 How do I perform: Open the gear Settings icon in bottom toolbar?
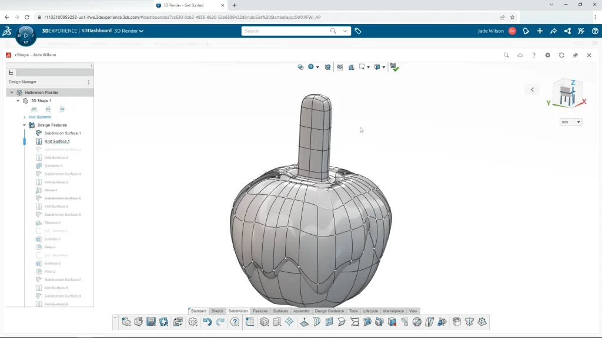click(x=193, y=322)
